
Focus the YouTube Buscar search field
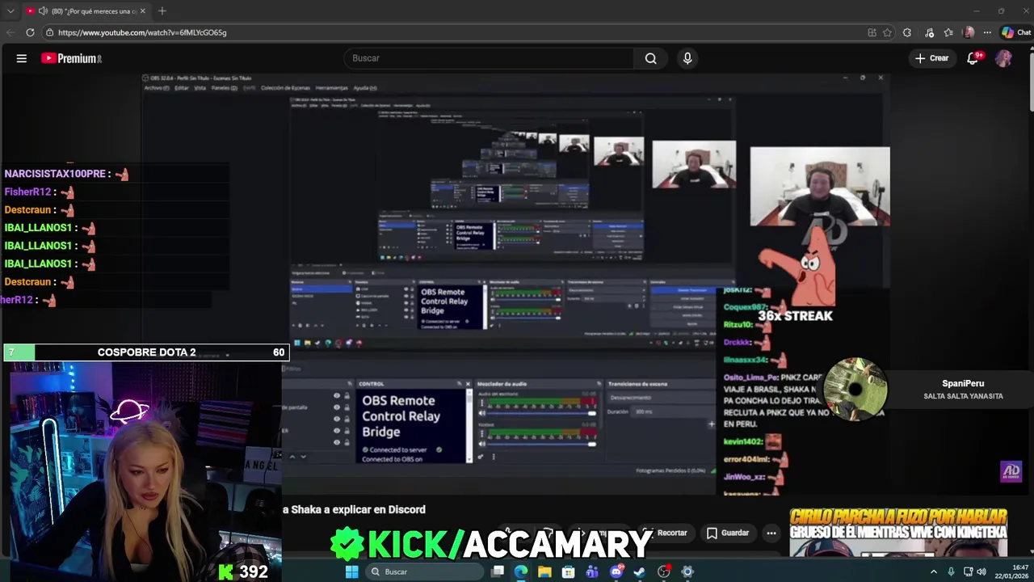tap(489, 58)
